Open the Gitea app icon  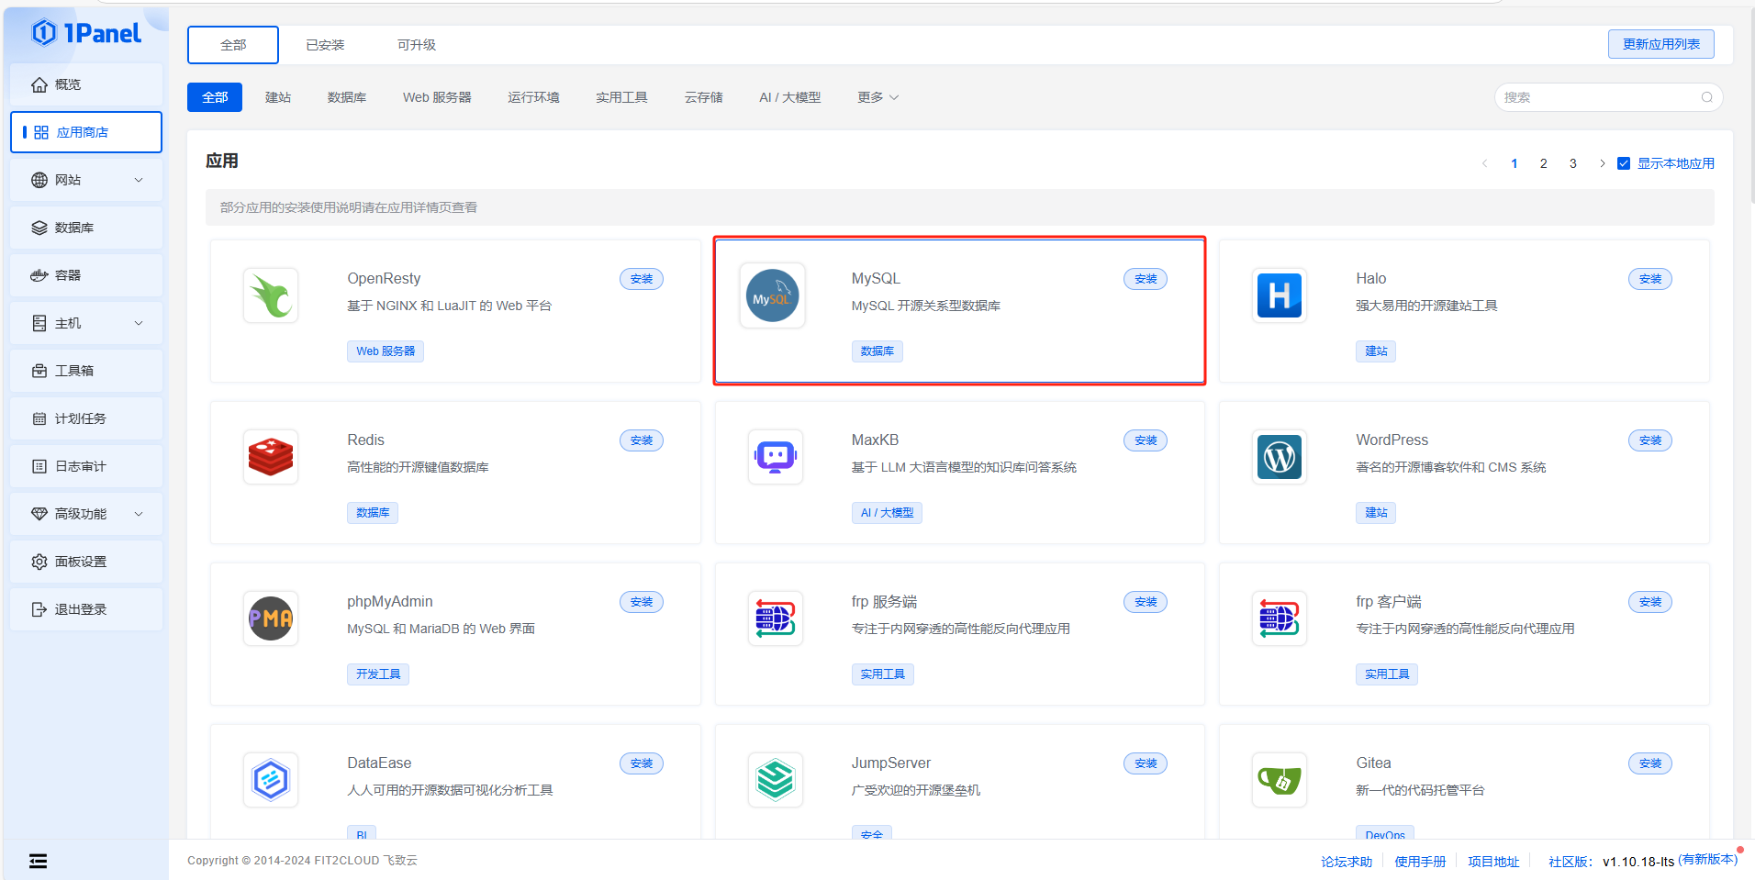point(1280,780)
